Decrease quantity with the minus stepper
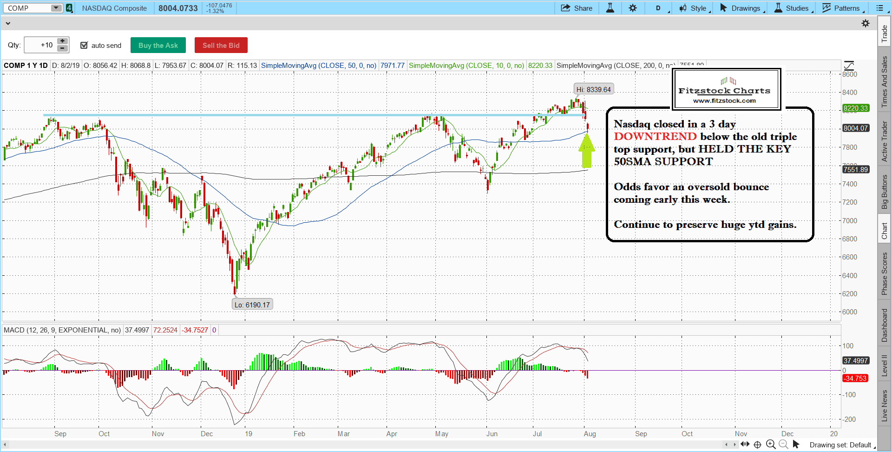This screenshot has height=452, width=892. pyautogui.click(x=62, y=48)
